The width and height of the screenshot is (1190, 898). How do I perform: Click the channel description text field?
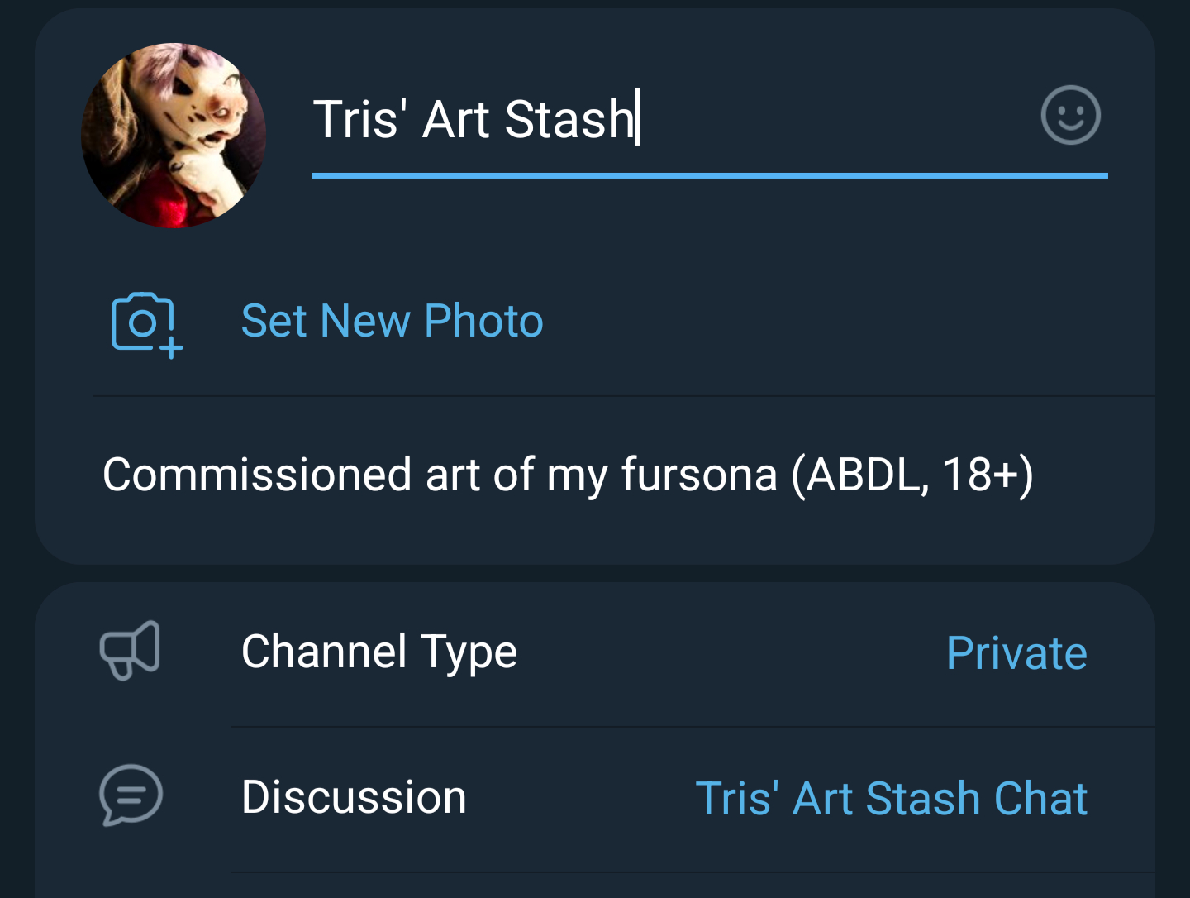tap(567, 475)
